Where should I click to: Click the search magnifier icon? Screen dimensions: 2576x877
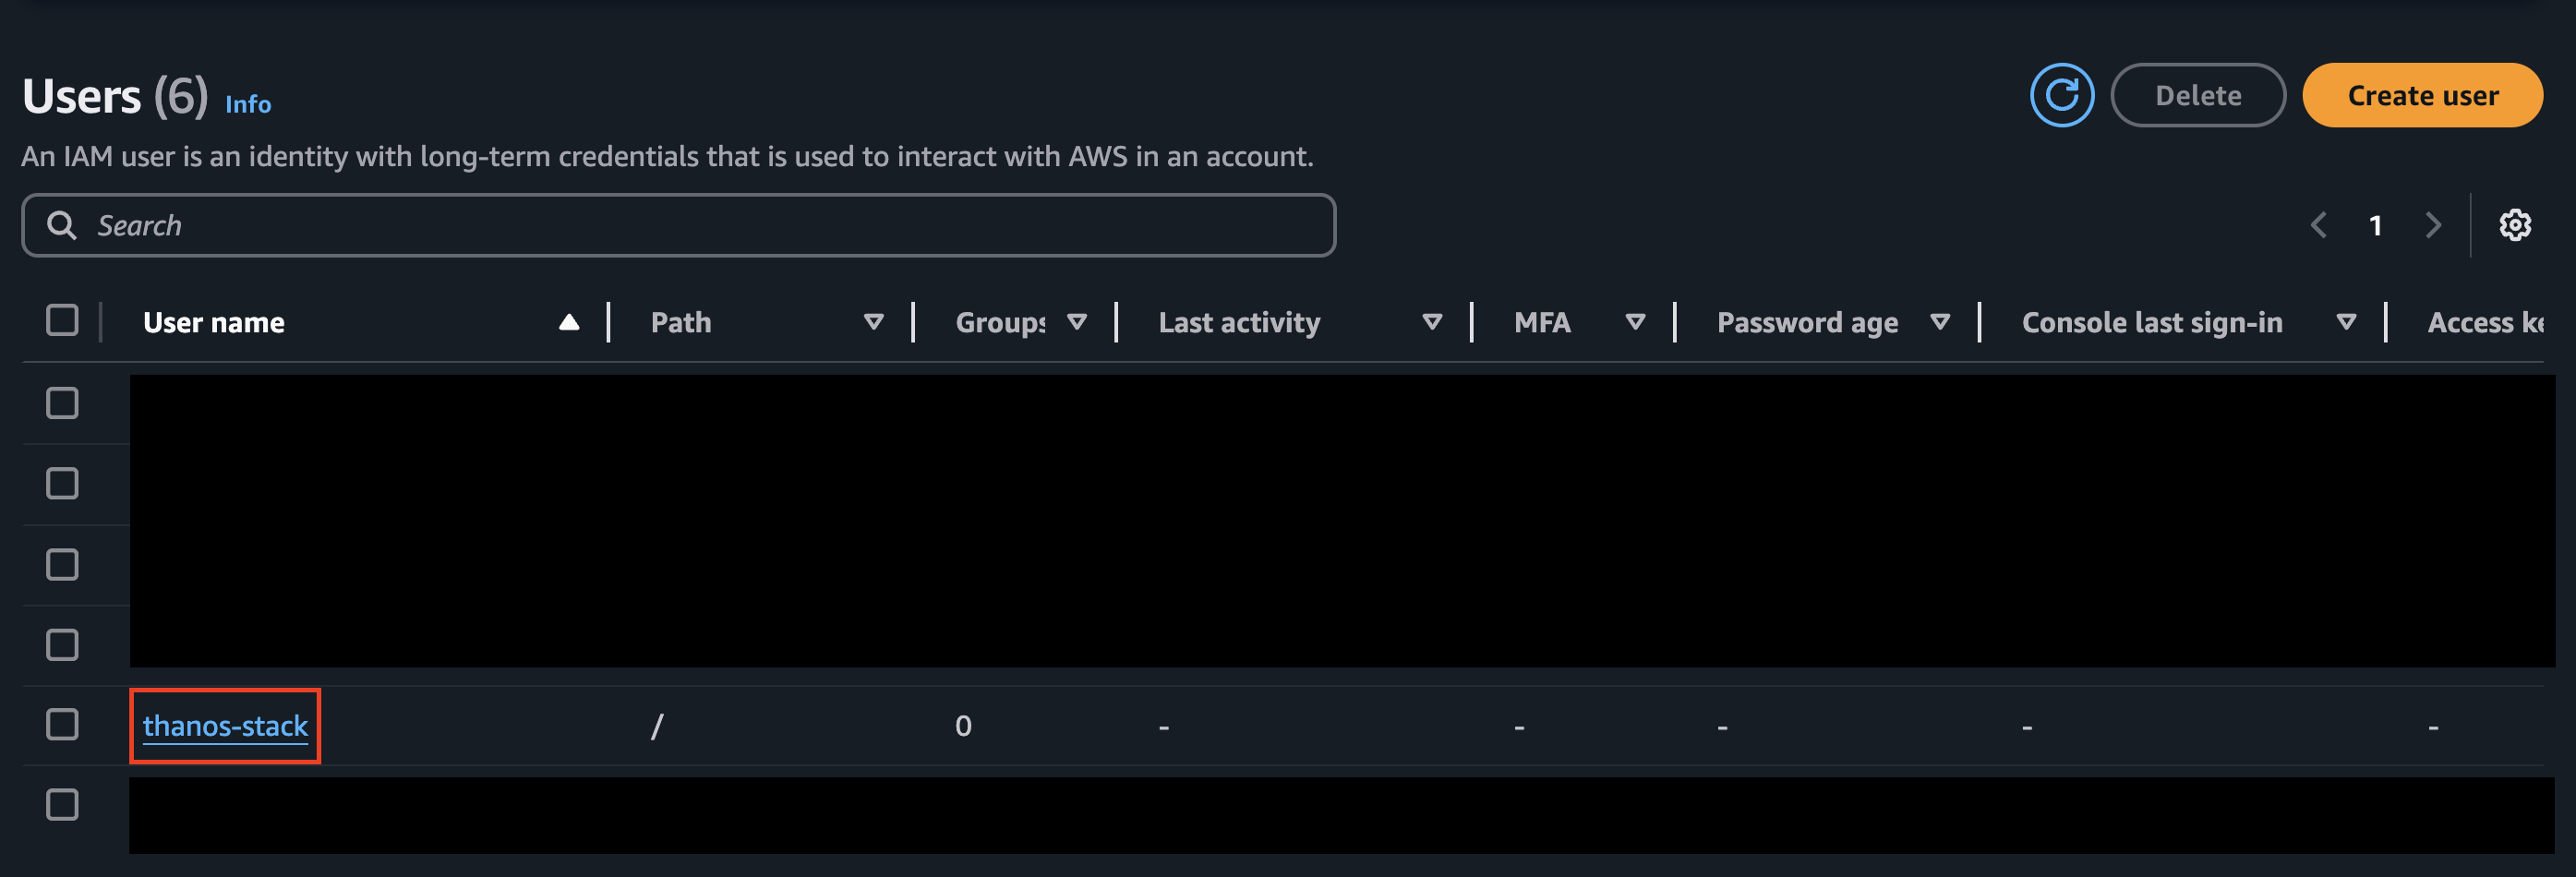click(x=62, y=225)
